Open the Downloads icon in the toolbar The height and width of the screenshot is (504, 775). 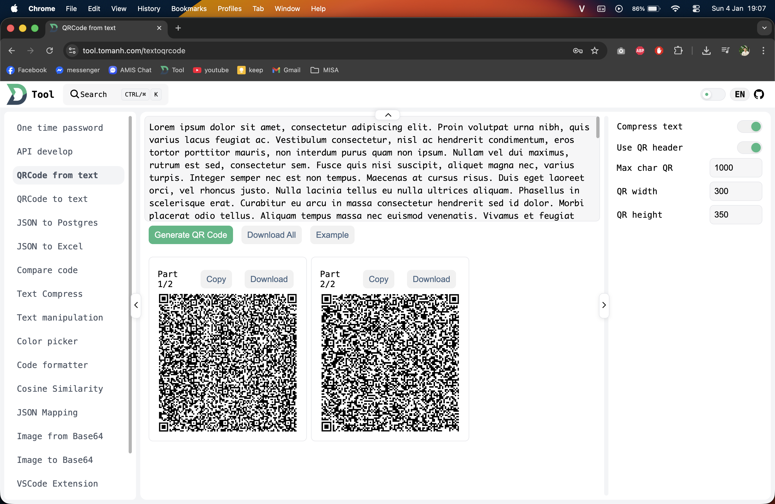click(706, 51)
